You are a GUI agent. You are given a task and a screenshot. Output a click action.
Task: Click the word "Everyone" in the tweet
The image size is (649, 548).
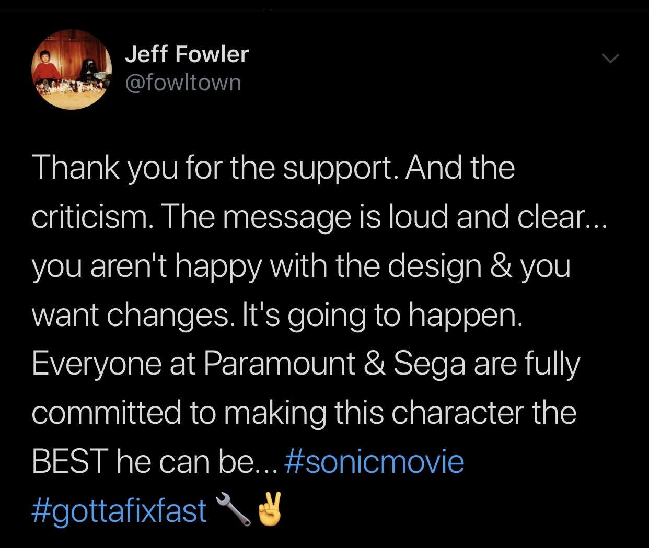pos(97,364)
